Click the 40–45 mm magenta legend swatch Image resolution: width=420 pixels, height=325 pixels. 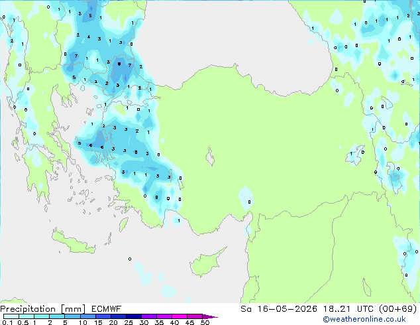click(x=180, y=316)
